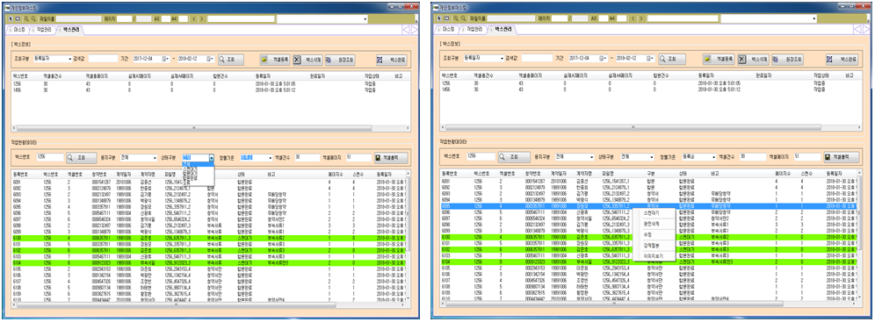The image size is (875, 322).
Task: Click right-pointing tab scroll triangle in left window
Action: [414, 29]
